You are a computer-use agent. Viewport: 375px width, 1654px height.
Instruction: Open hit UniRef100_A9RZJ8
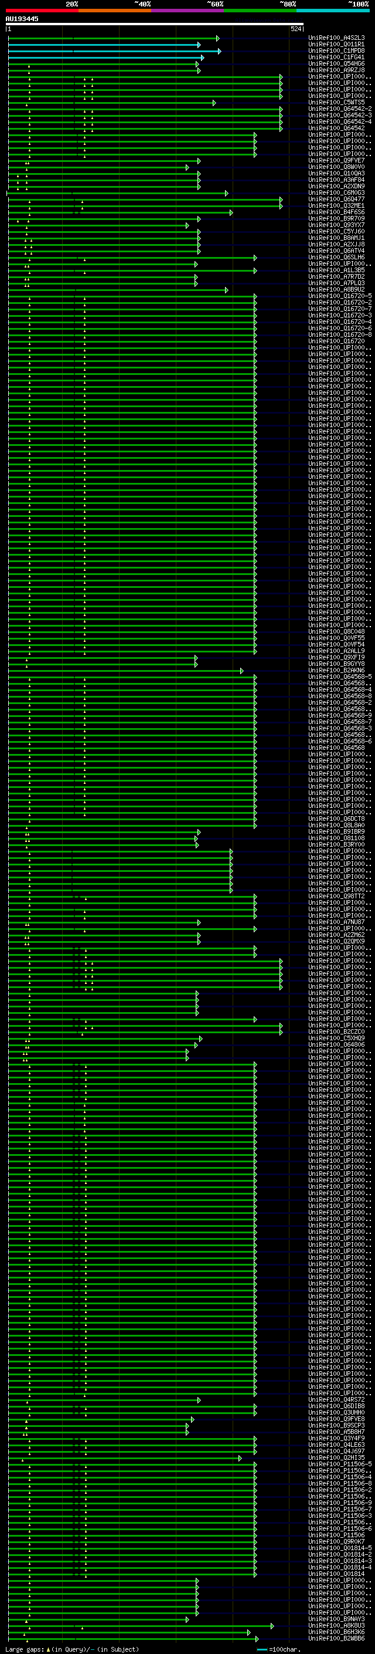336,70
